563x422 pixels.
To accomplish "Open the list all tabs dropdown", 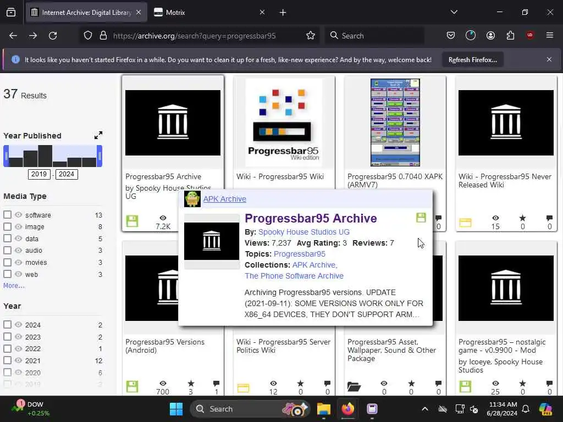I will click(454, 12).
